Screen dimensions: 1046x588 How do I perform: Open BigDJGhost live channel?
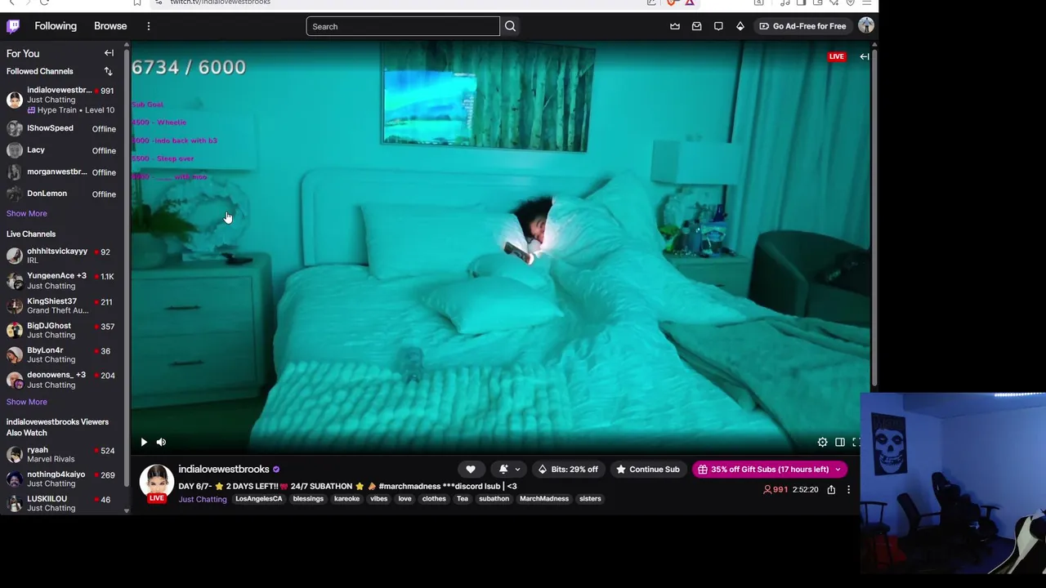tap(62, 330)
